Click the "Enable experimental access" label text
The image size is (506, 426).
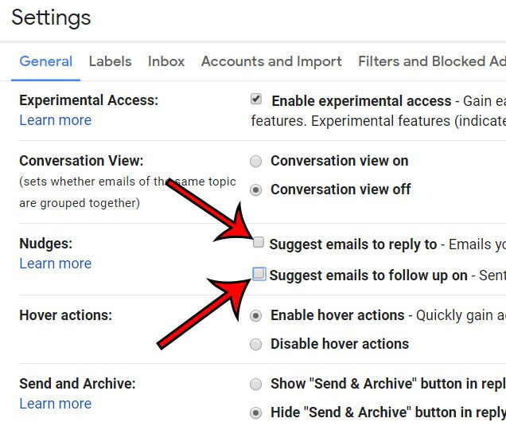coord(361,101)
